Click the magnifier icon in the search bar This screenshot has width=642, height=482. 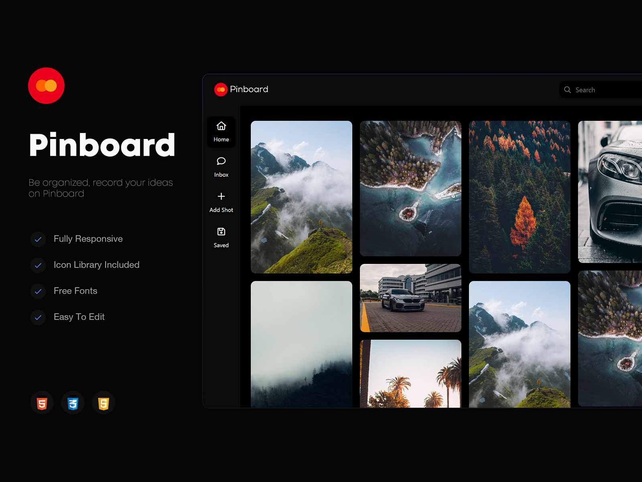tap(567, 90)
